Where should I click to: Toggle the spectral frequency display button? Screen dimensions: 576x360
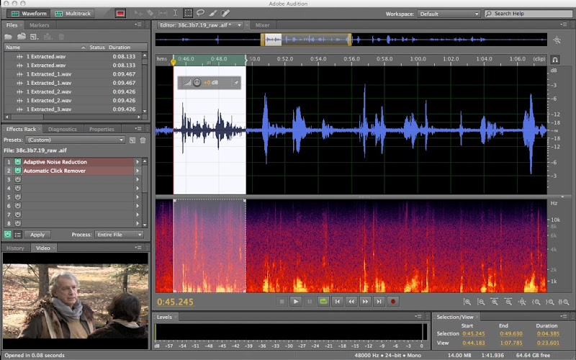pyautogui.click(x=120, y=14)
